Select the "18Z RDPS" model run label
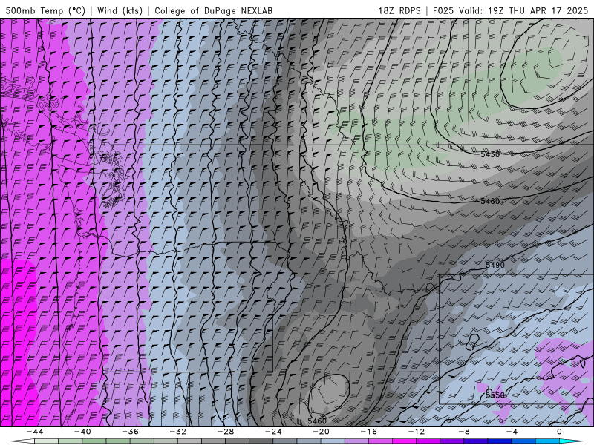Screen dimensions: 594x445 [x=399, y=10]
